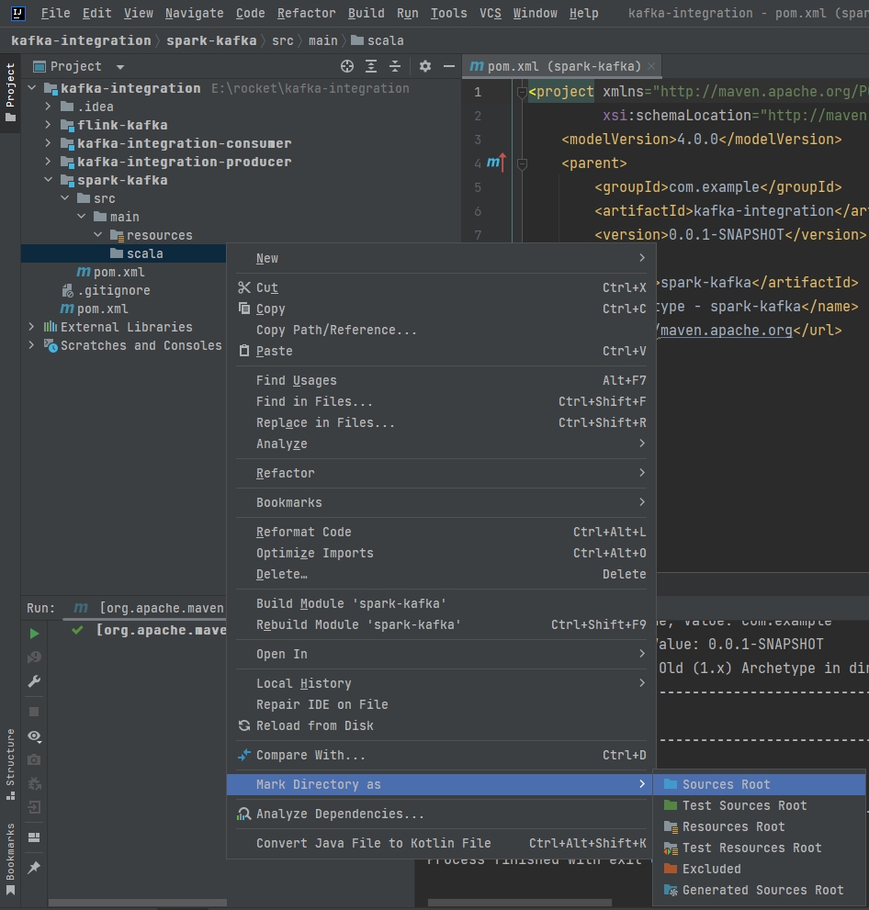
Task: Open the Build menu
Action: (367, 13)
